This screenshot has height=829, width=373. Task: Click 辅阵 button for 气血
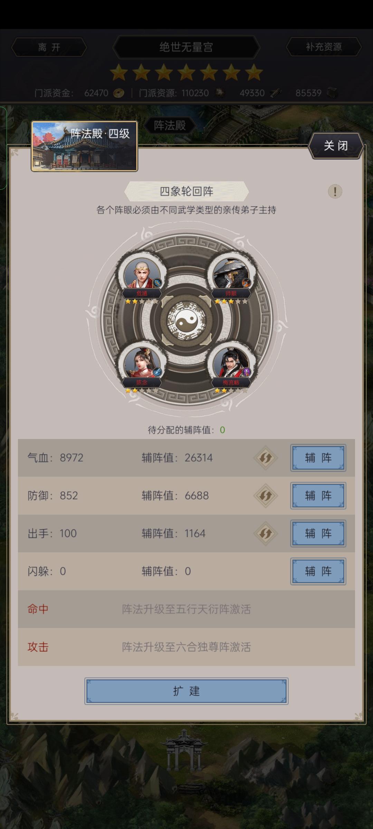coord(318,458)
